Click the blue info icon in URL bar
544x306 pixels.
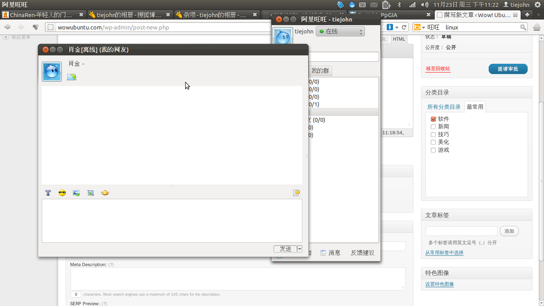tap(390, 27)
